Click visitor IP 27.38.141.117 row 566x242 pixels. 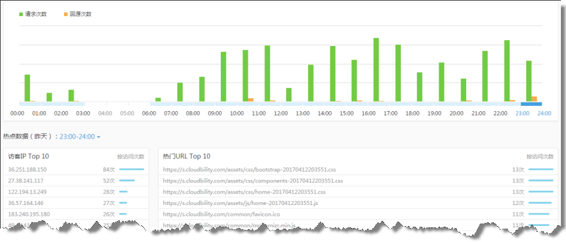pos(76,181)
